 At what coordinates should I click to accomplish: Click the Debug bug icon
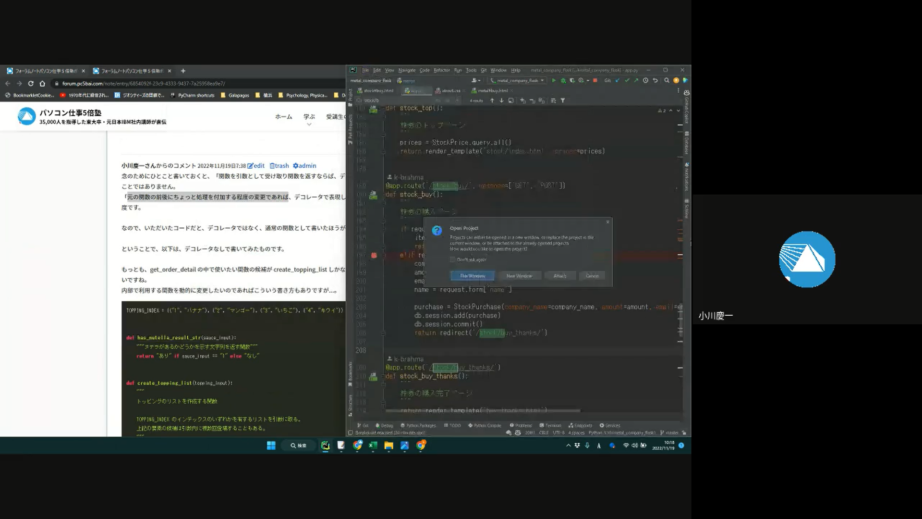click(x=563, y=81)
